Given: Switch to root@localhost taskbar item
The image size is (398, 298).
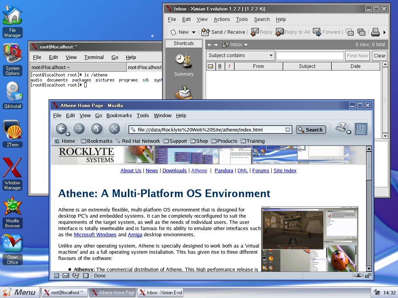Looking at the screenshot, I should coord(65,293).
